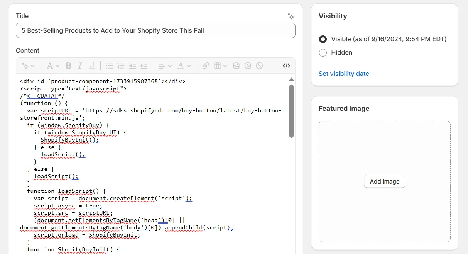This screenshot has width=468, height=254.
Task: Click the 'script.src = scriptURL;' code line
Action: tap(73, 213)
